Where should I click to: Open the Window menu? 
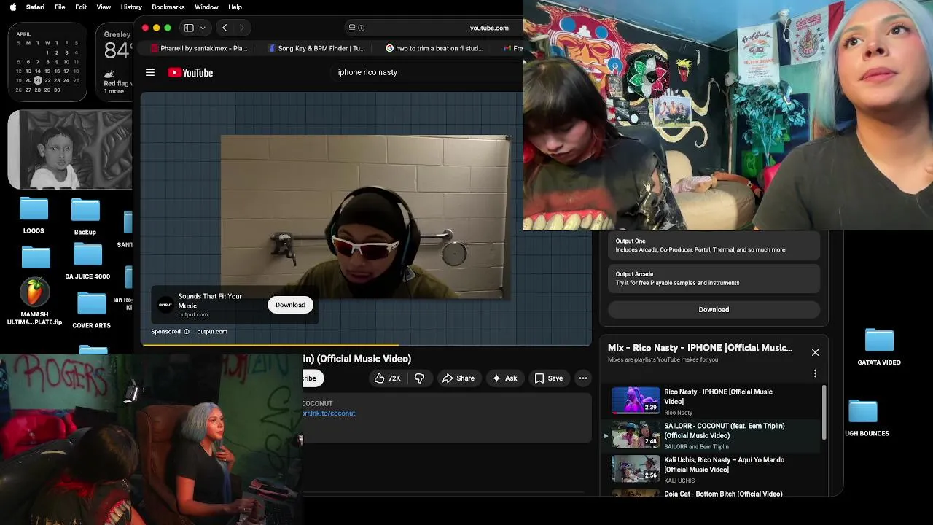click(206, 7)
